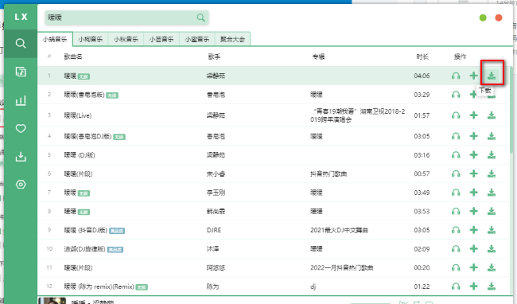The image size is (517, 304).
Task: Add the 03:16 暖暖 (DJ版) to a list
Action: tap(473, 155)
